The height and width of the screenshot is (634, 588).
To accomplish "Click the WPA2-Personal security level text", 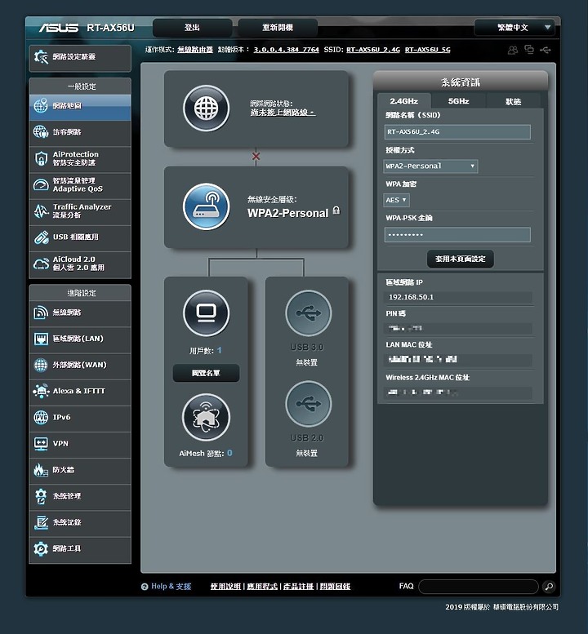I will (287, 214).
